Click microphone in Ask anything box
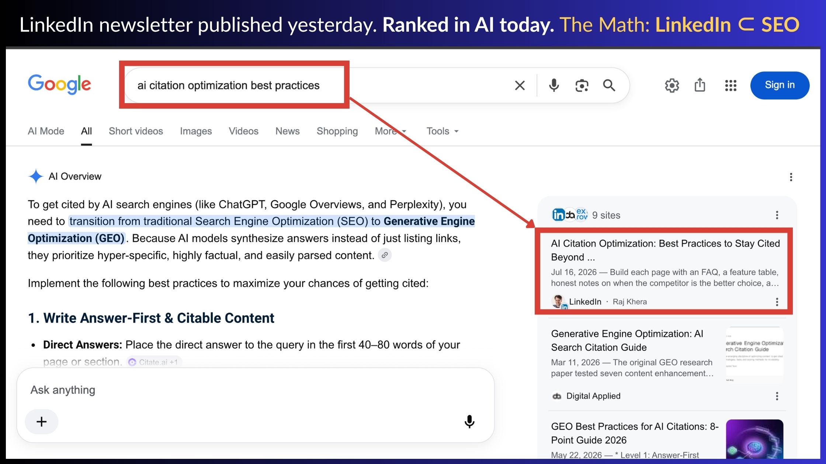Image resolution: width=826 pixels, height=464 pixels. point(469,422)
